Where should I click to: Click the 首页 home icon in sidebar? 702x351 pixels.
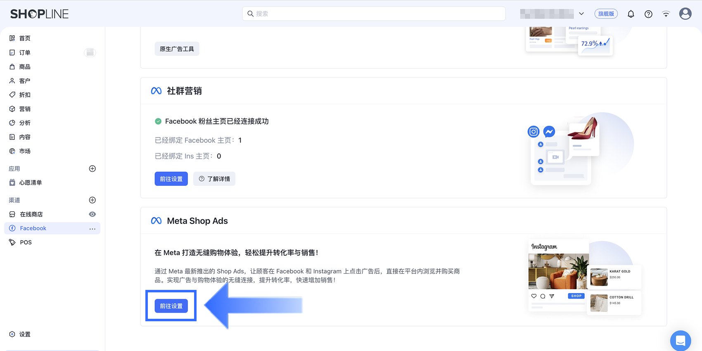12,38
